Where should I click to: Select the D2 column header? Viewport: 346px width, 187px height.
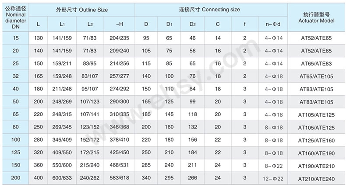(192, 24)
